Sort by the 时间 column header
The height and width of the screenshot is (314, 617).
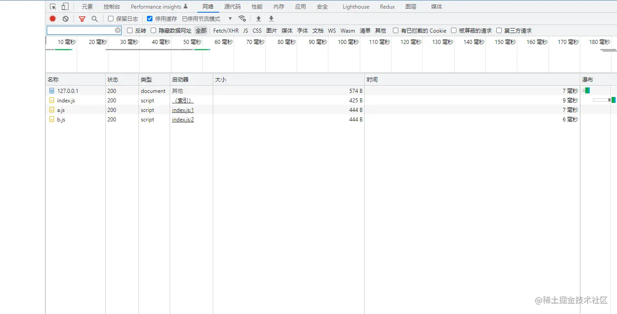tap(472, 79)
